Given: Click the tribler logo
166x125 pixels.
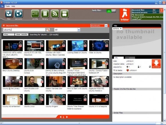Looking at the screenshot, I should point(125,15).
